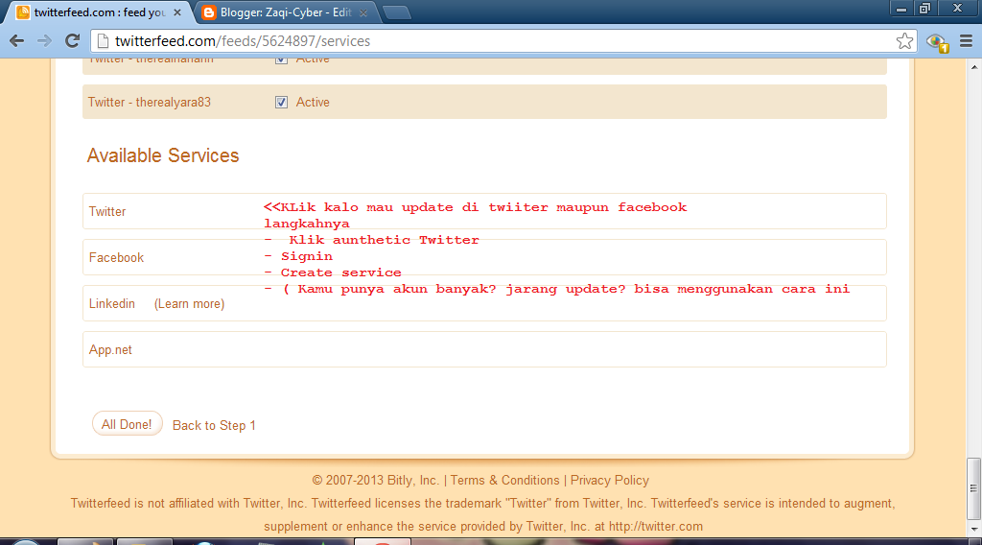Screen dimensions: 982x545
Task: Click the browser forward arrow
Action: (x=44, y=41)
